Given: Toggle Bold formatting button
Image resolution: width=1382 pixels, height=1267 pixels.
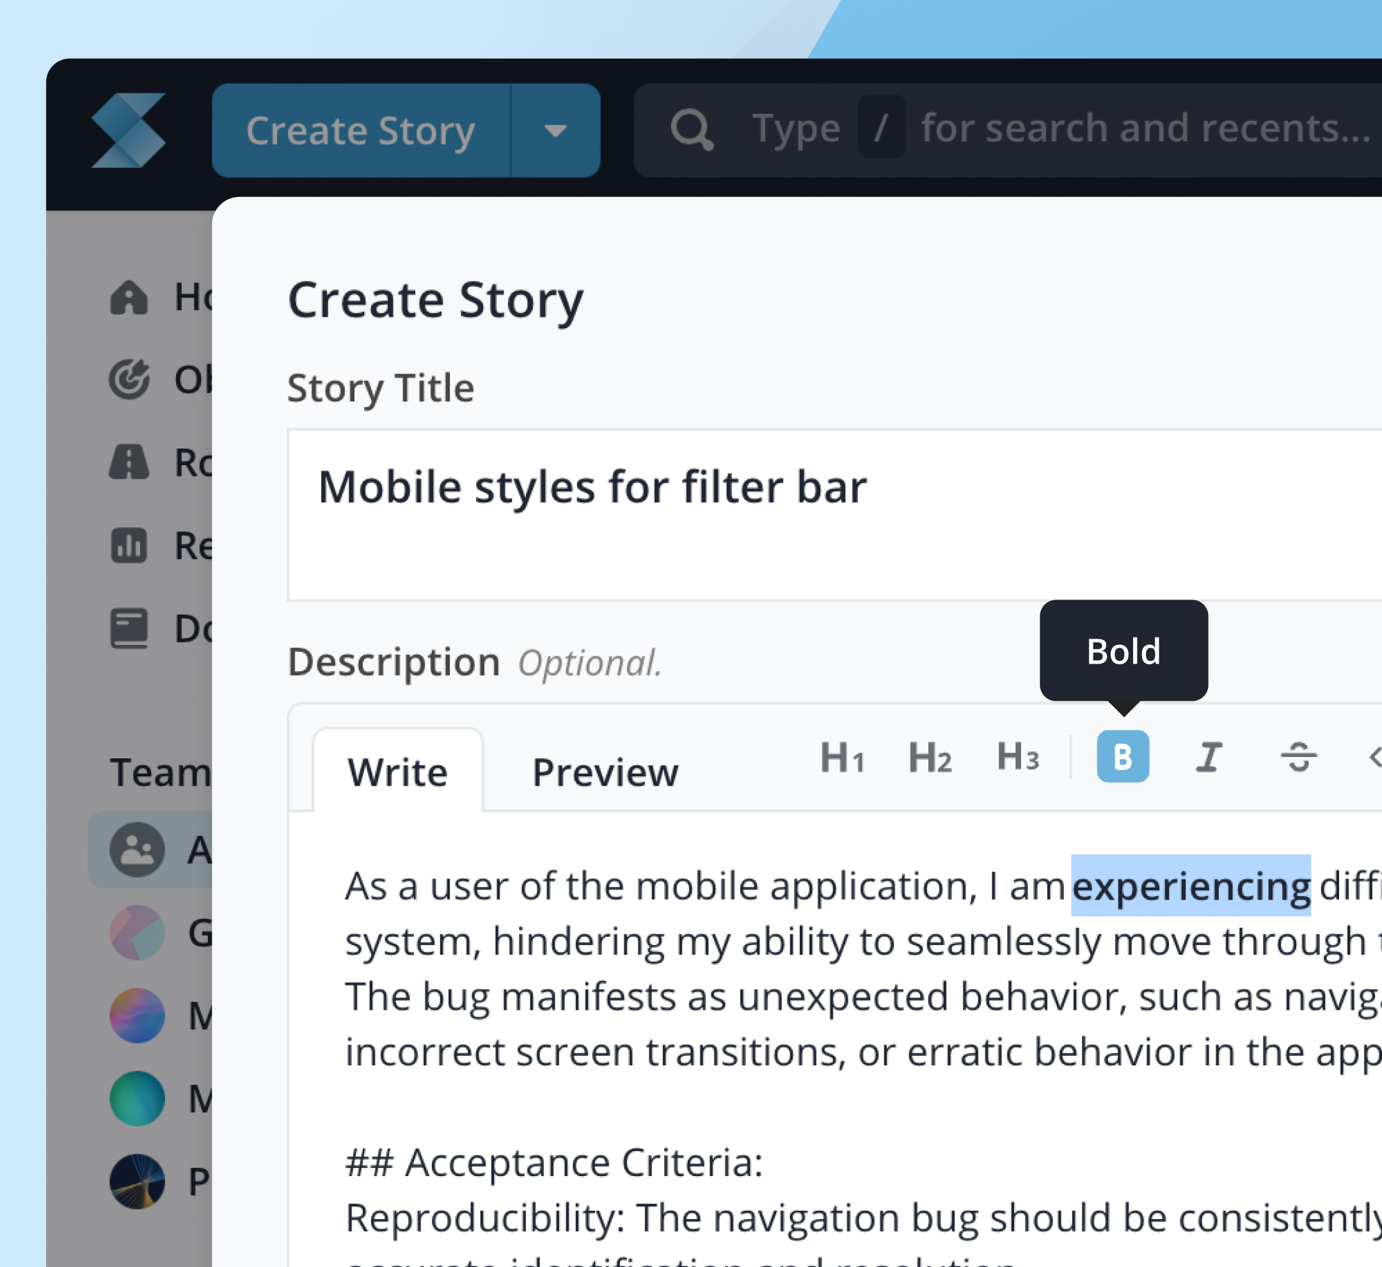Looking at the screenshot, I should [1122, 756].
